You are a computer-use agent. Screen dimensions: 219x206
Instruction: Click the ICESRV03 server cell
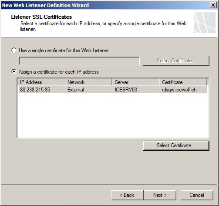(126, 90)
